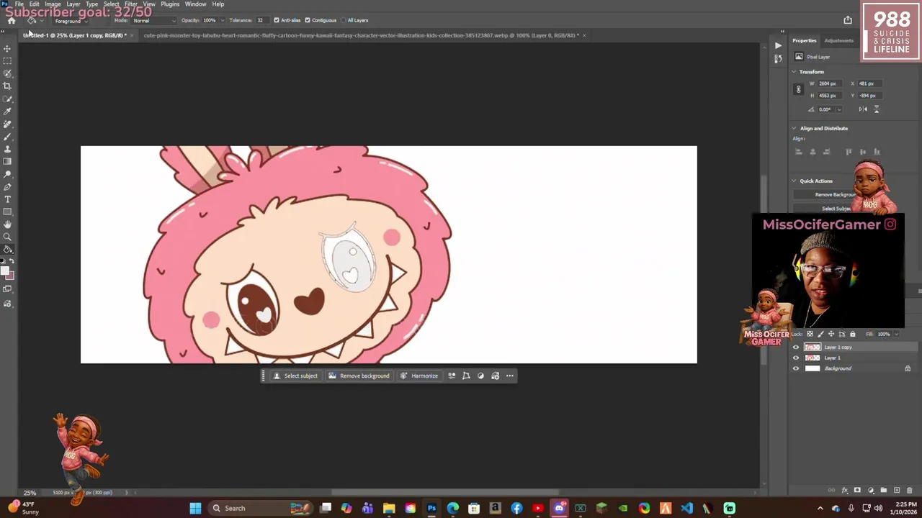Switch to the Adjustments tab

point(838,41)
